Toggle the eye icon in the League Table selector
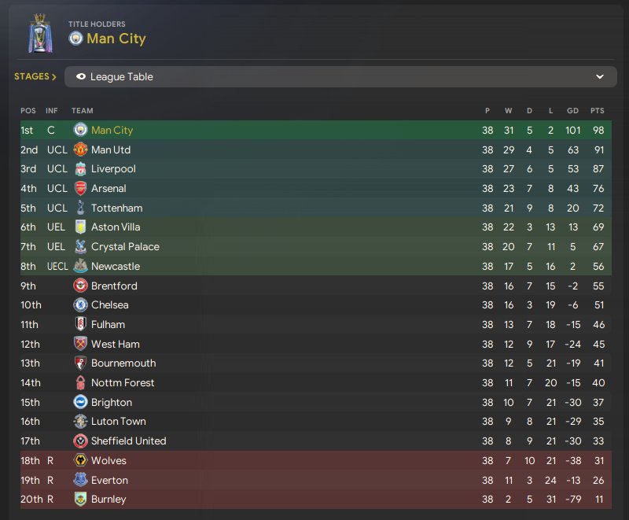The height and width of the screenshot is (520, 629). [x=81, y=76]
